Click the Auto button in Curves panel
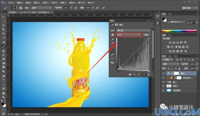 coord(146,35)
